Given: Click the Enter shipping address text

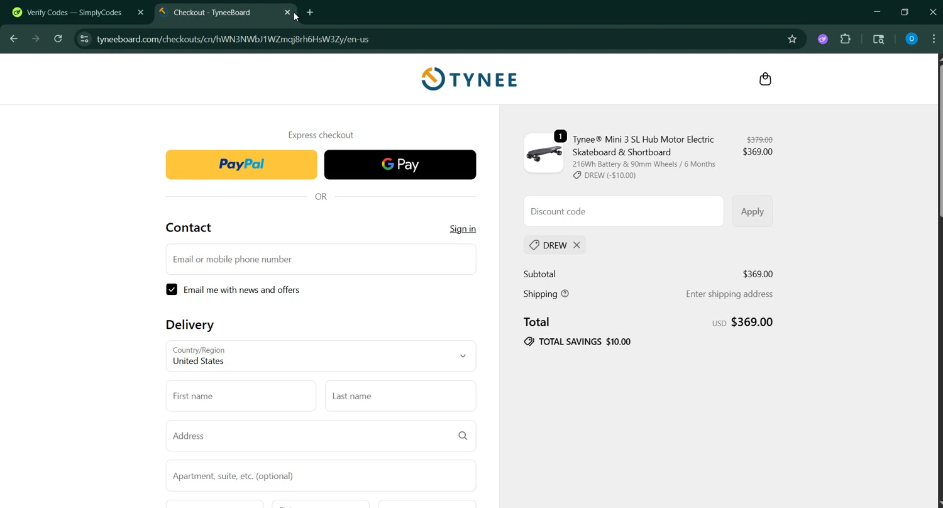Looking at the screenshot, I should (729, 294).
